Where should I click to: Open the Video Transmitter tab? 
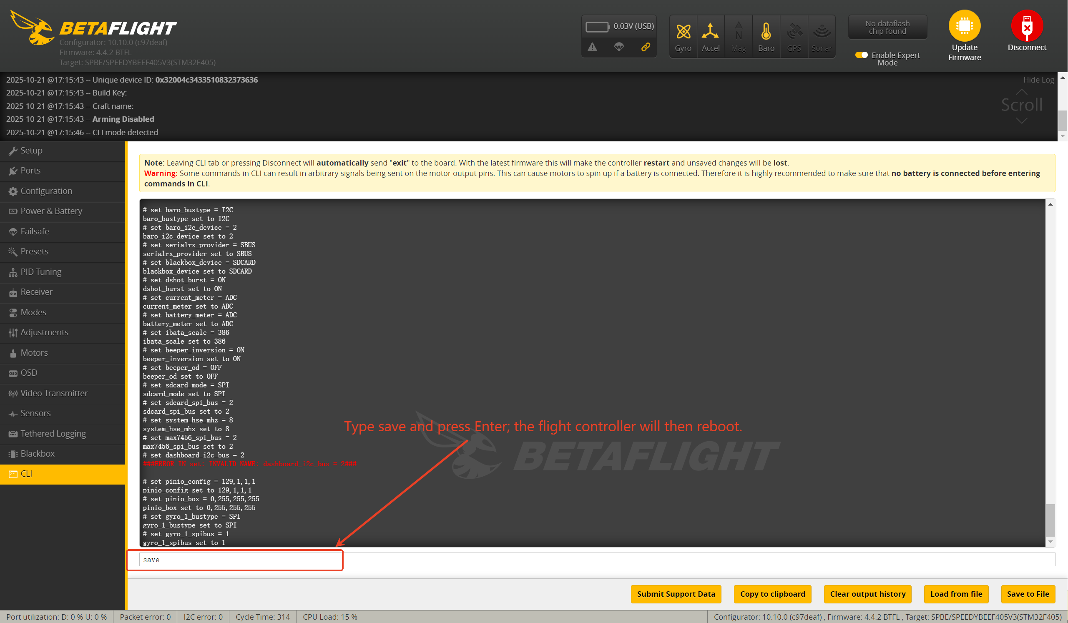[54, 393]
